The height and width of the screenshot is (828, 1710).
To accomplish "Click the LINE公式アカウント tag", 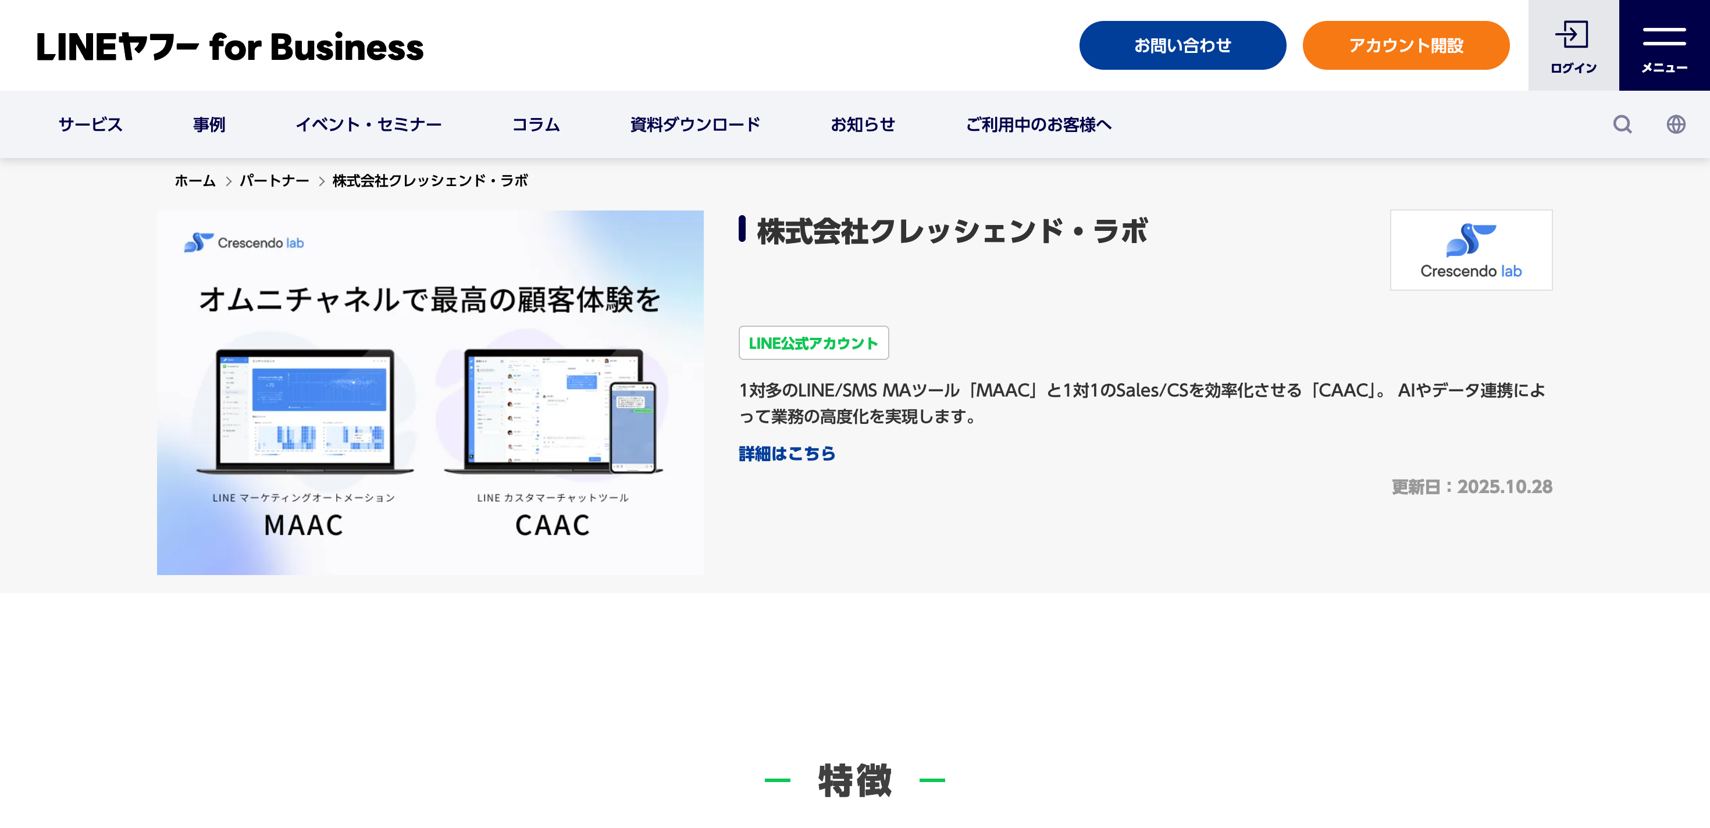I will tap(813, 343).
